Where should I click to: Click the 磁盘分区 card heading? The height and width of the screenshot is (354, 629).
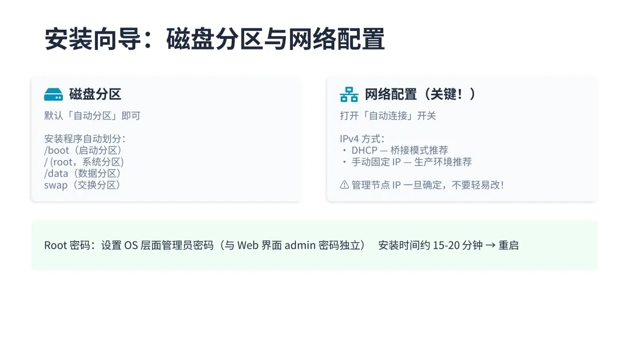95,94
